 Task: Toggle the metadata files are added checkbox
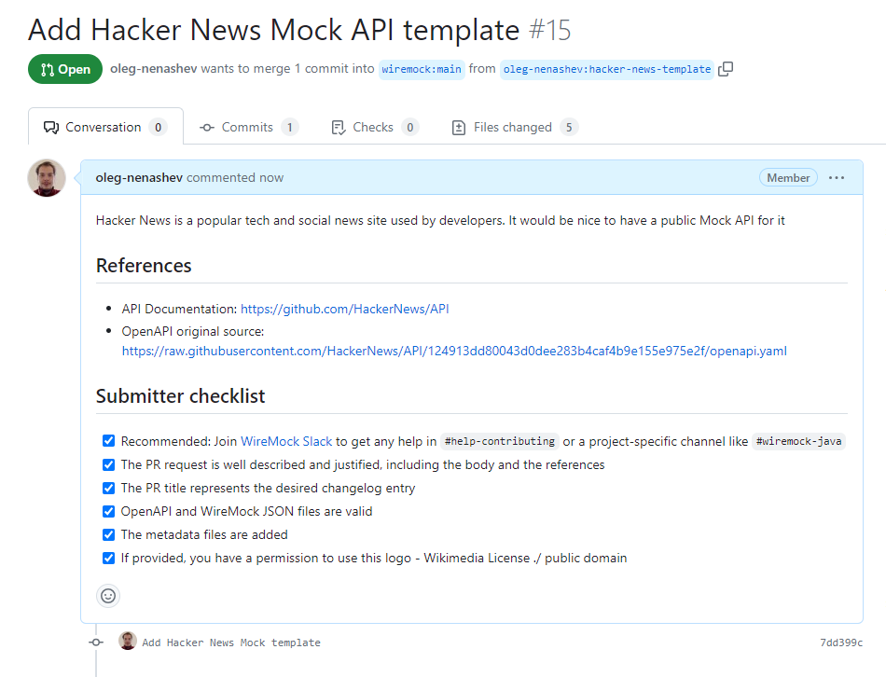coord(108,534)
